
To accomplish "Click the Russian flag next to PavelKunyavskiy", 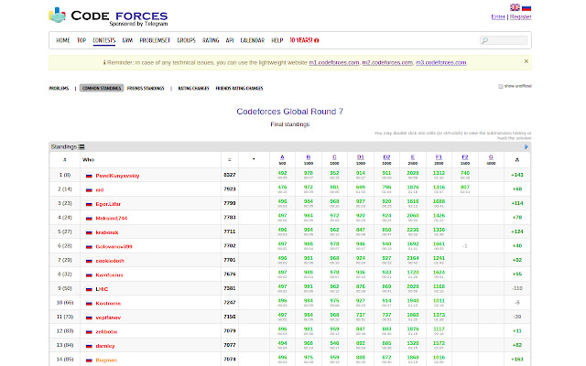I will coord(89,174).
